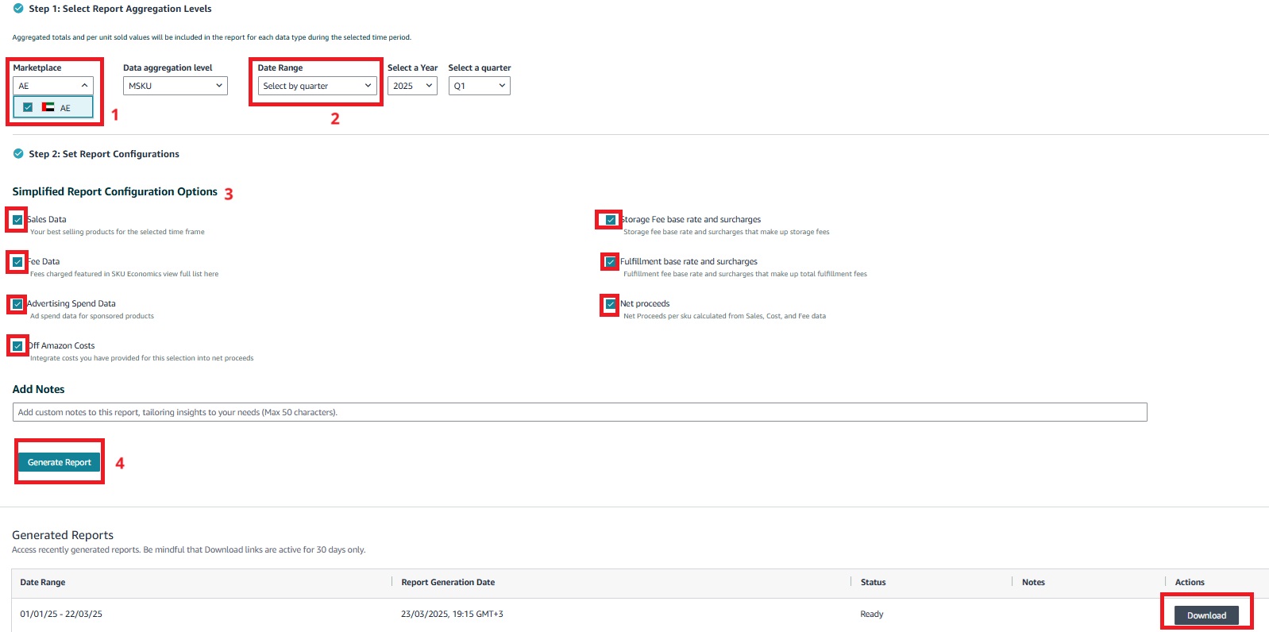Click the 'Fees charged featured in SKU Economics' text
The image size is (1269, 632).
click(x=124, y=274)
